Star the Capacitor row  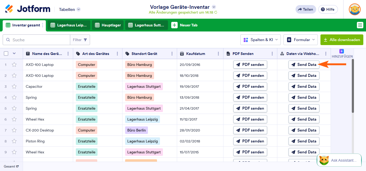pyautogui.click(x=14, y=86)
